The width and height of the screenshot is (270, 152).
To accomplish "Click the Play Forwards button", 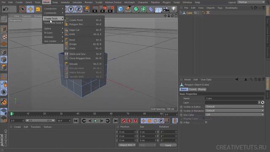I will click(x=96, y=121).
